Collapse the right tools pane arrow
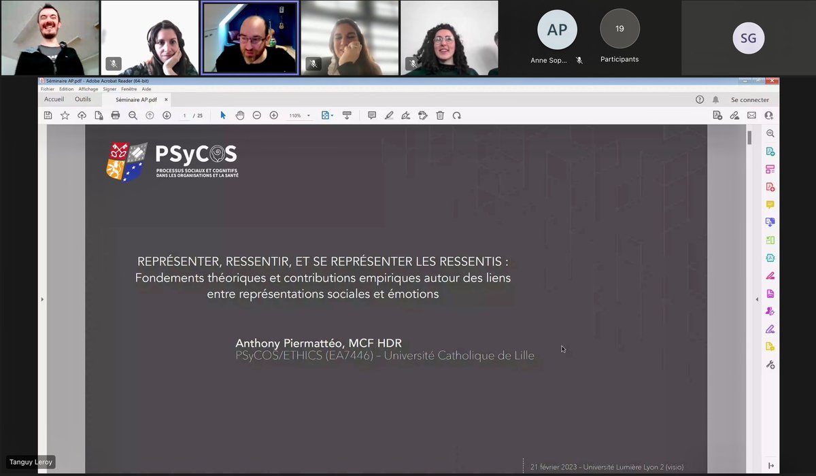Image resolution: width=816 pixels, height=476 pixels. pyautogui.click(x=757, y=299)
